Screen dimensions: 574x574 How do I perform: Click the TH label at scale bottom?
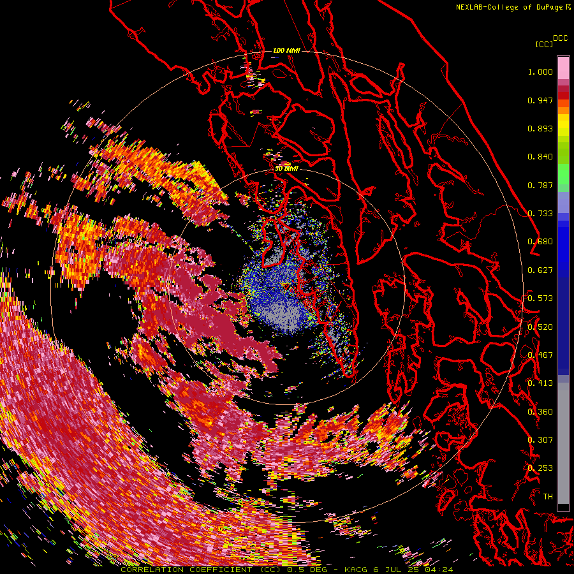pyautogui.click(x=548, y=497)
